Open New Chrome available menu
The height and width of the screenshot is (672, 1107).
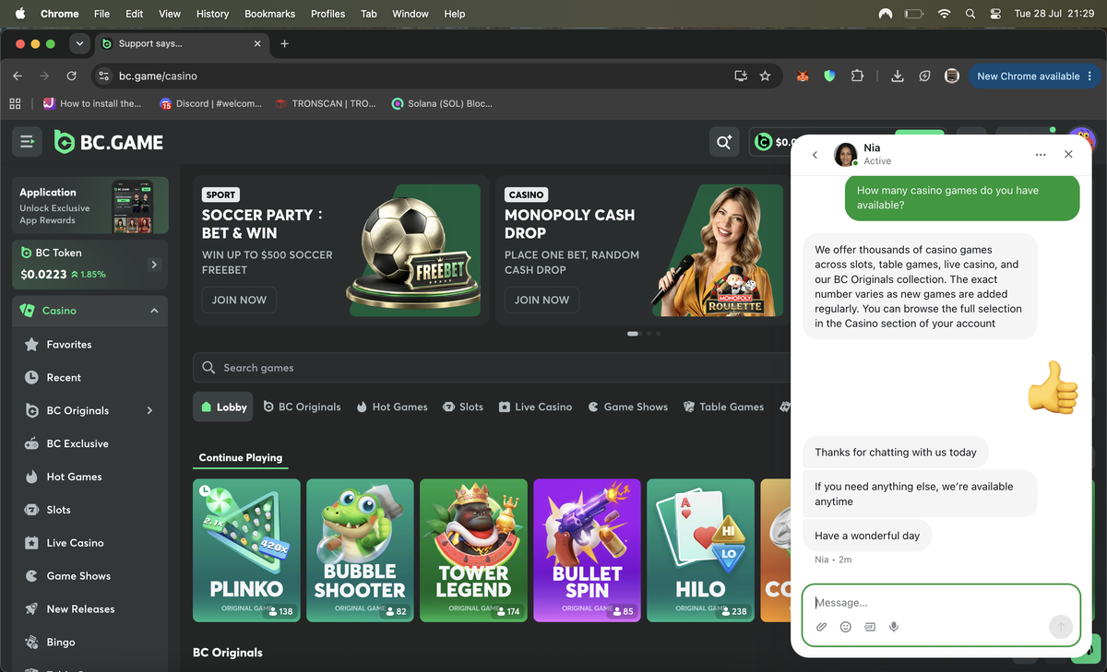(1034, 76)
